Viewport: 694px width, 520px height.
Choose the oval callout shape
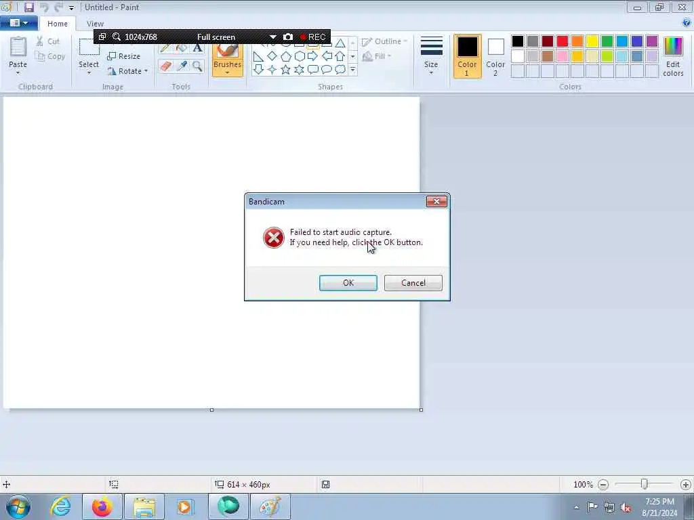coord(327,70)
